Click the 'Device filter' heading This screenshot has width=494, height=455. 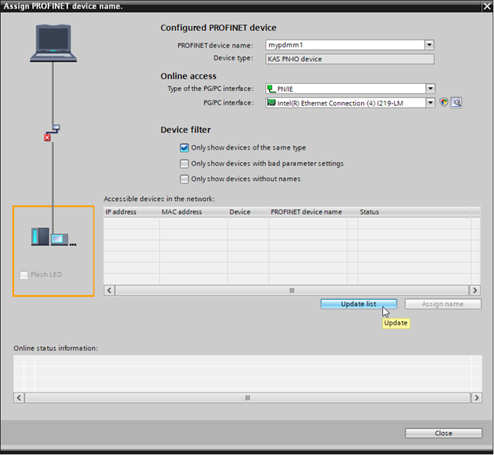pos(185,130)
